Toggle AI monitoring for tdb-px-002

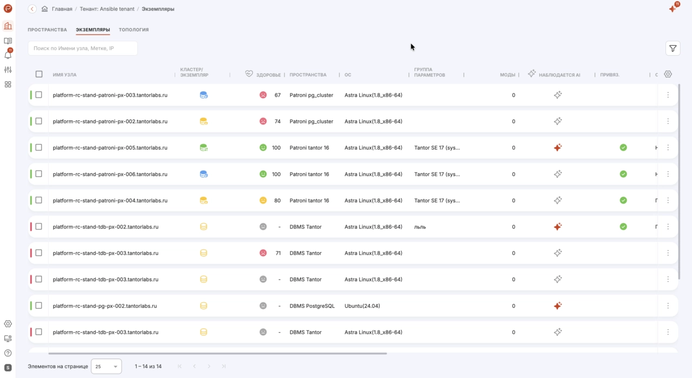[558, 227]
